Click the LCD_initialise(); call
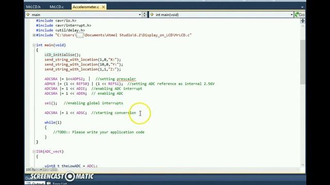The image size is (330, 185). coord(62,55)
